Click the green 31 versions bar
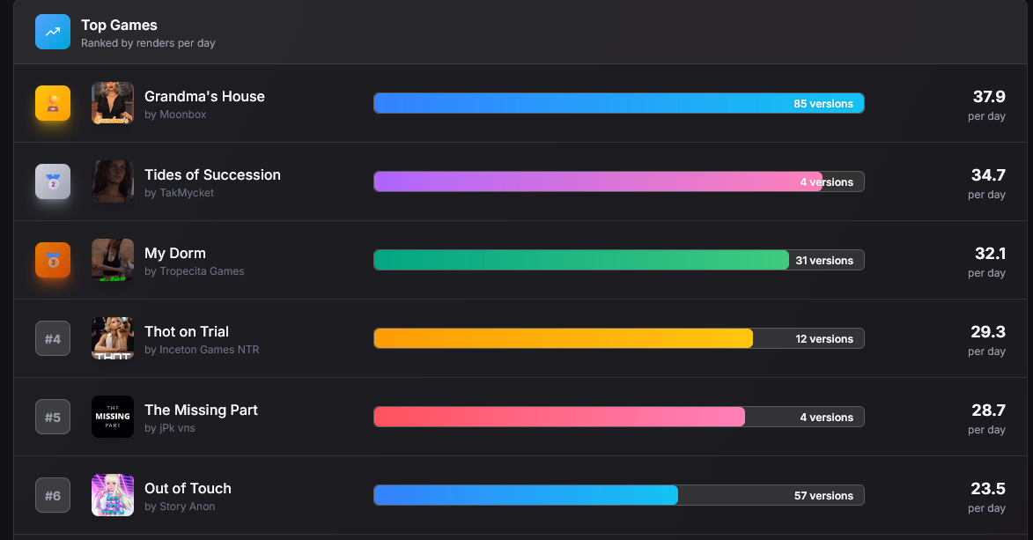The image size is (1033, 540). 581,260
